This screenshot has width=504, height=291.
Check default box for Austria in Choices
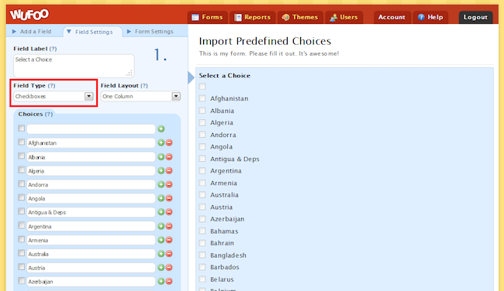click(21, 266)
